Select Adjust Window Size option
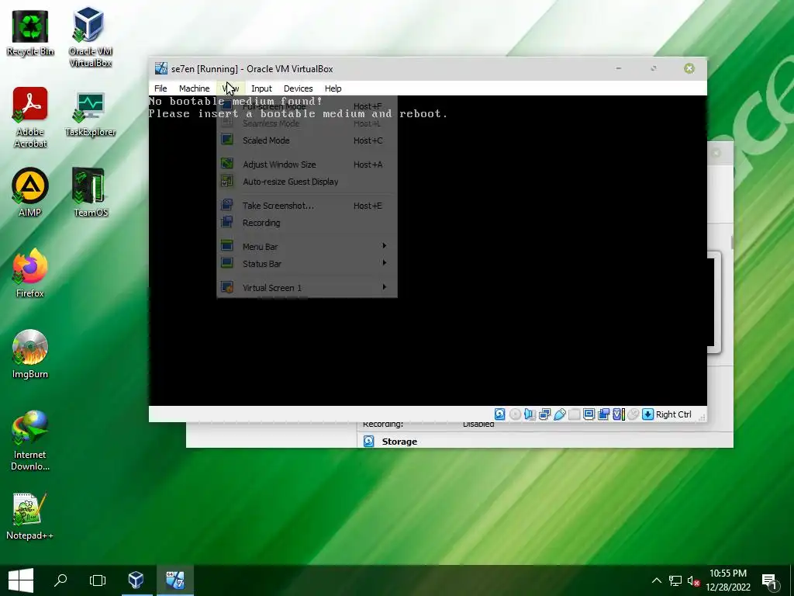The image size is (794, 596). point(307,165)
